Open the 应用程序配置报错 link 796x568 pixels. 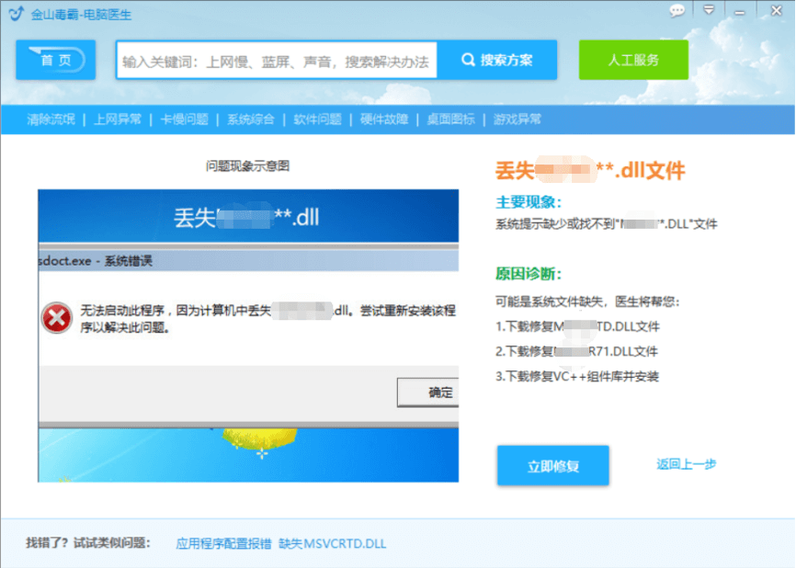click(x=223, y=543)
